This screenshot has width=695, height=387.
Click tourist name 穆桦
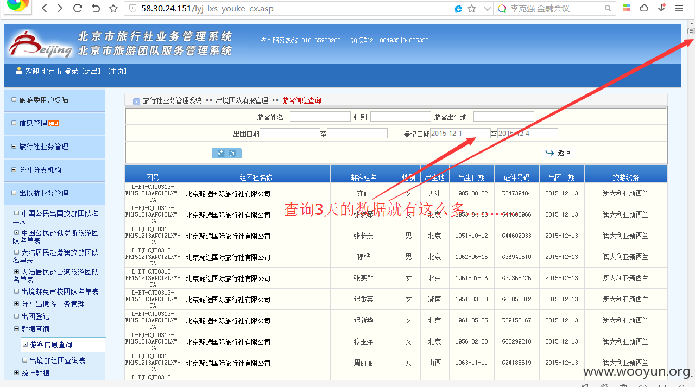363,257
